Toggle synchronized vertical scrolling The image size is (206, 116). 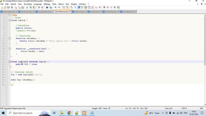pos(63,7)
